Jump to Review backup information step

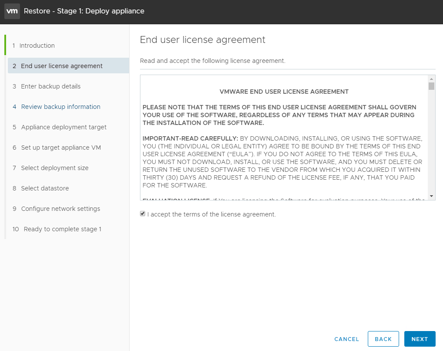click(60, 107)
